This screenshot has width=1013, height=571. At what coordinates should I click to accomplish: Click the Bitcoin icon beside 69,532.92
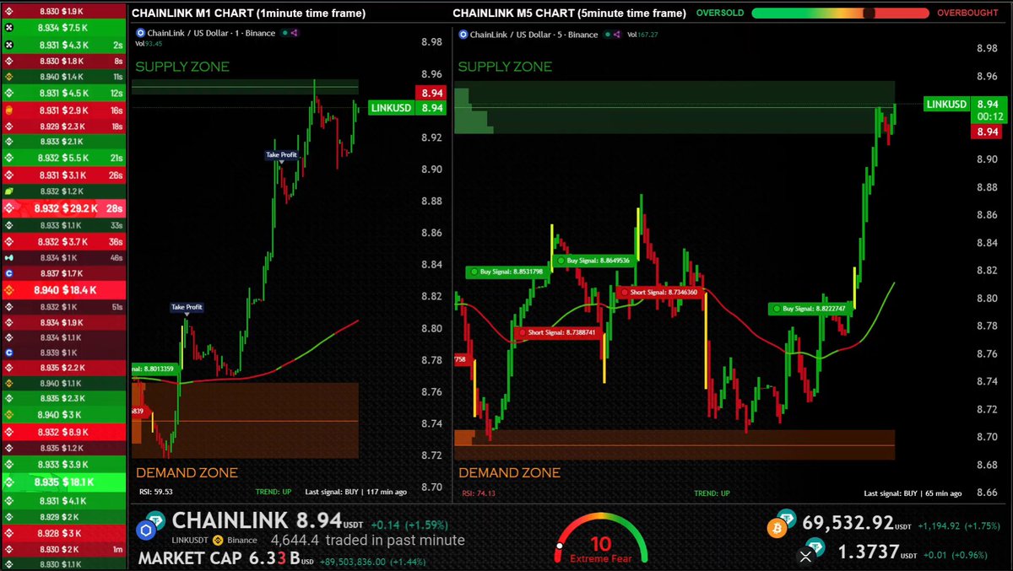(777, 530)
